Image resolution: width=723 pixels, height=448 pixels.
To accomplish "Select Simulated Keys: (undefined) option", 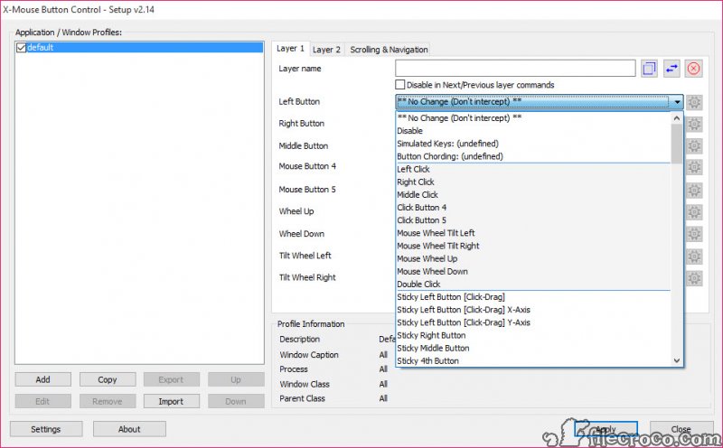I will click(533, 144).
